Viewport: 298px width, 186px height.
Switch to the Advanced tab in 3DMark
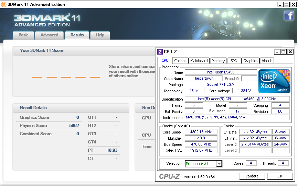tap(49, 35)
